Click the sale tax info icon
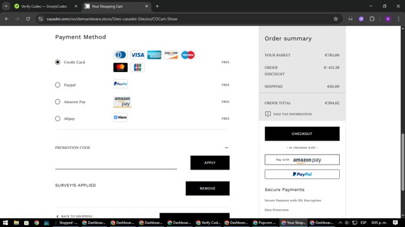Viewport: 405px width, 227px height. point(268,114)
